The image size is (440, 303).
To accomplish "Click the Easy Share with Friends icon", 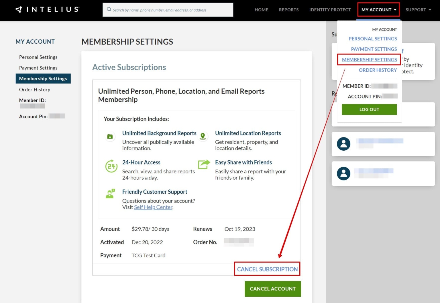I will 204,164.
